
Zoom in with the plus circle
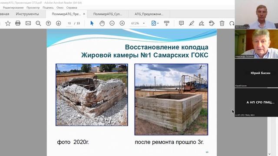[122, 23]
